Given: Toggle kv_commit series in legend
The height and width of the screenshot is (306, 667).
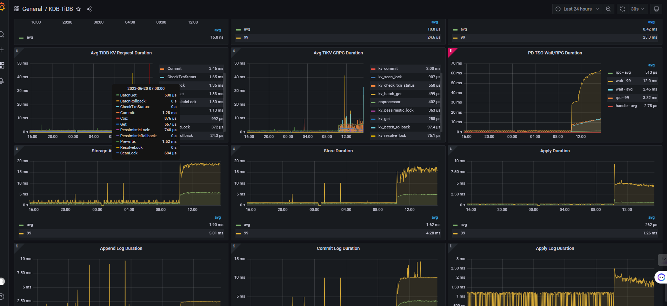Looking at the screenshot, I should [x=388, y=69].
